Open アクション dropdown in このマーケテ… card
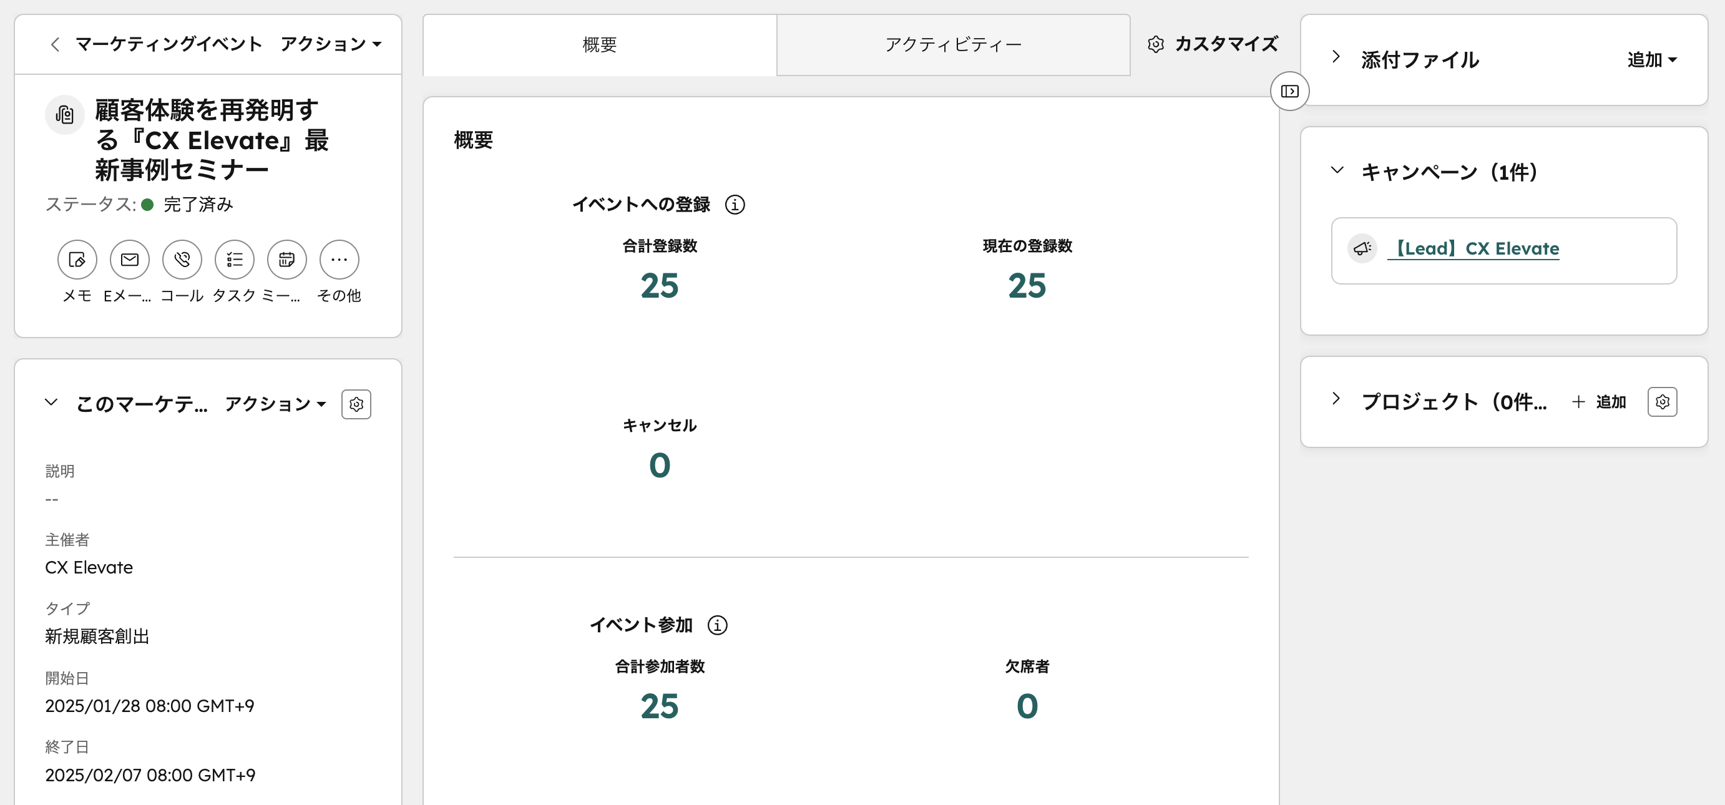 [275, 404]
